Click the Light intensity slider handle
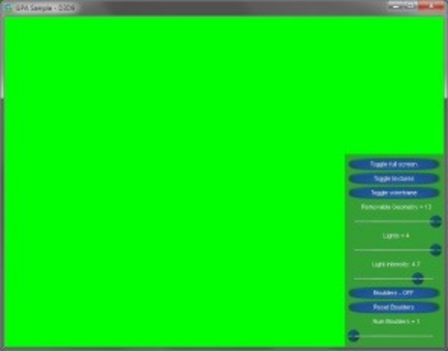The image size is (448, 351). pyautogui.click(x=417, y=278)
